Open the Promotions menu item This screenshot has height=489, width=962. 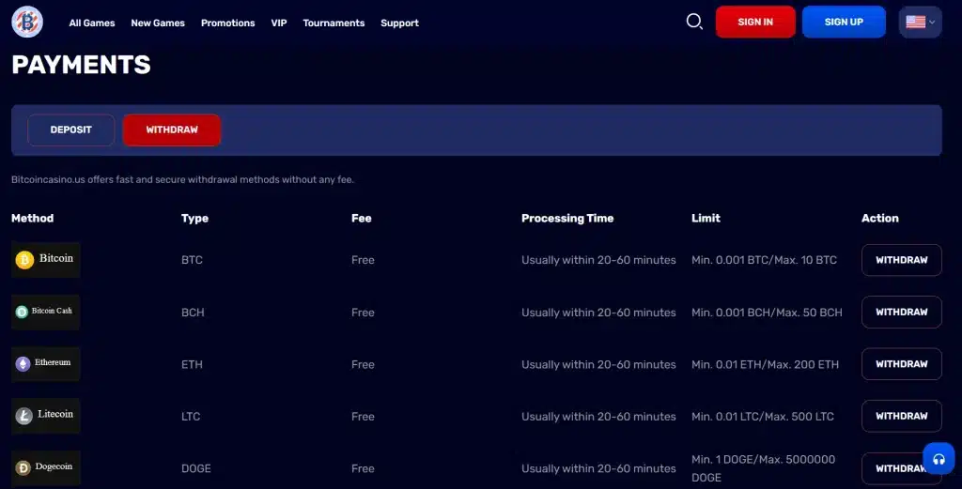point(227,23)
